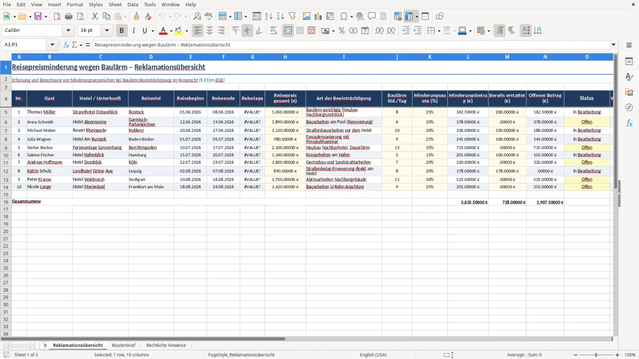Open the Font Name dropdown
Image resolution: width=639 pixels, height=359 pixels.
coord(68,31)
